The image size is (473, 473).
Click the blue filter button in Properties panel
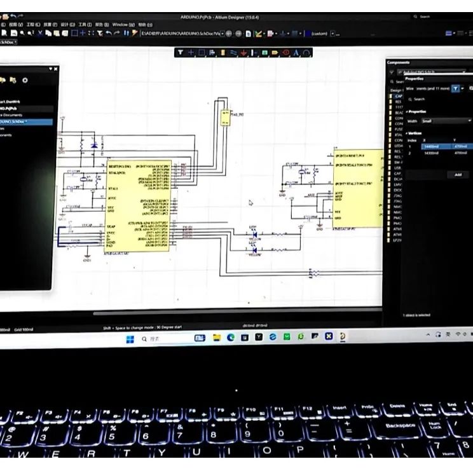pos(455,88)
